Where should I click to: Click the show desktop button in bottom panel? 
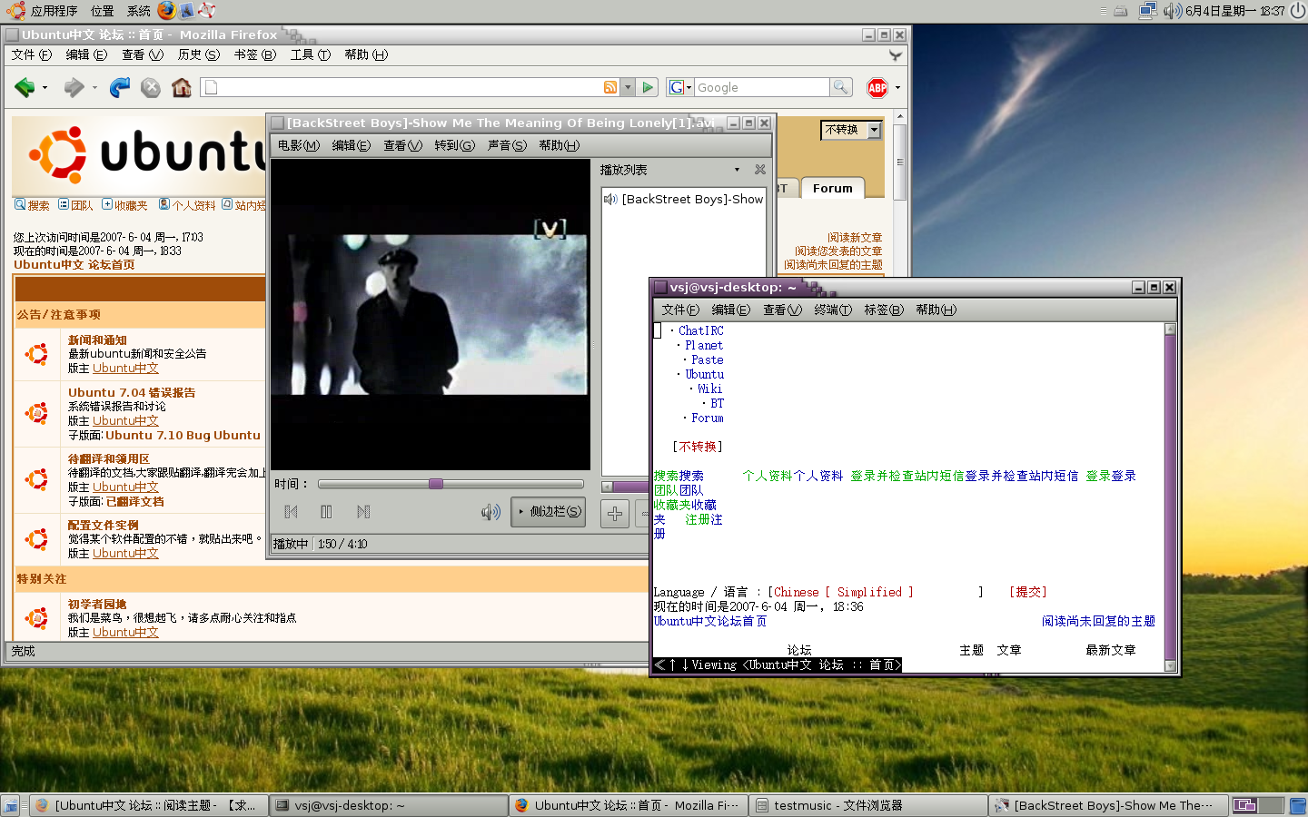10,805
